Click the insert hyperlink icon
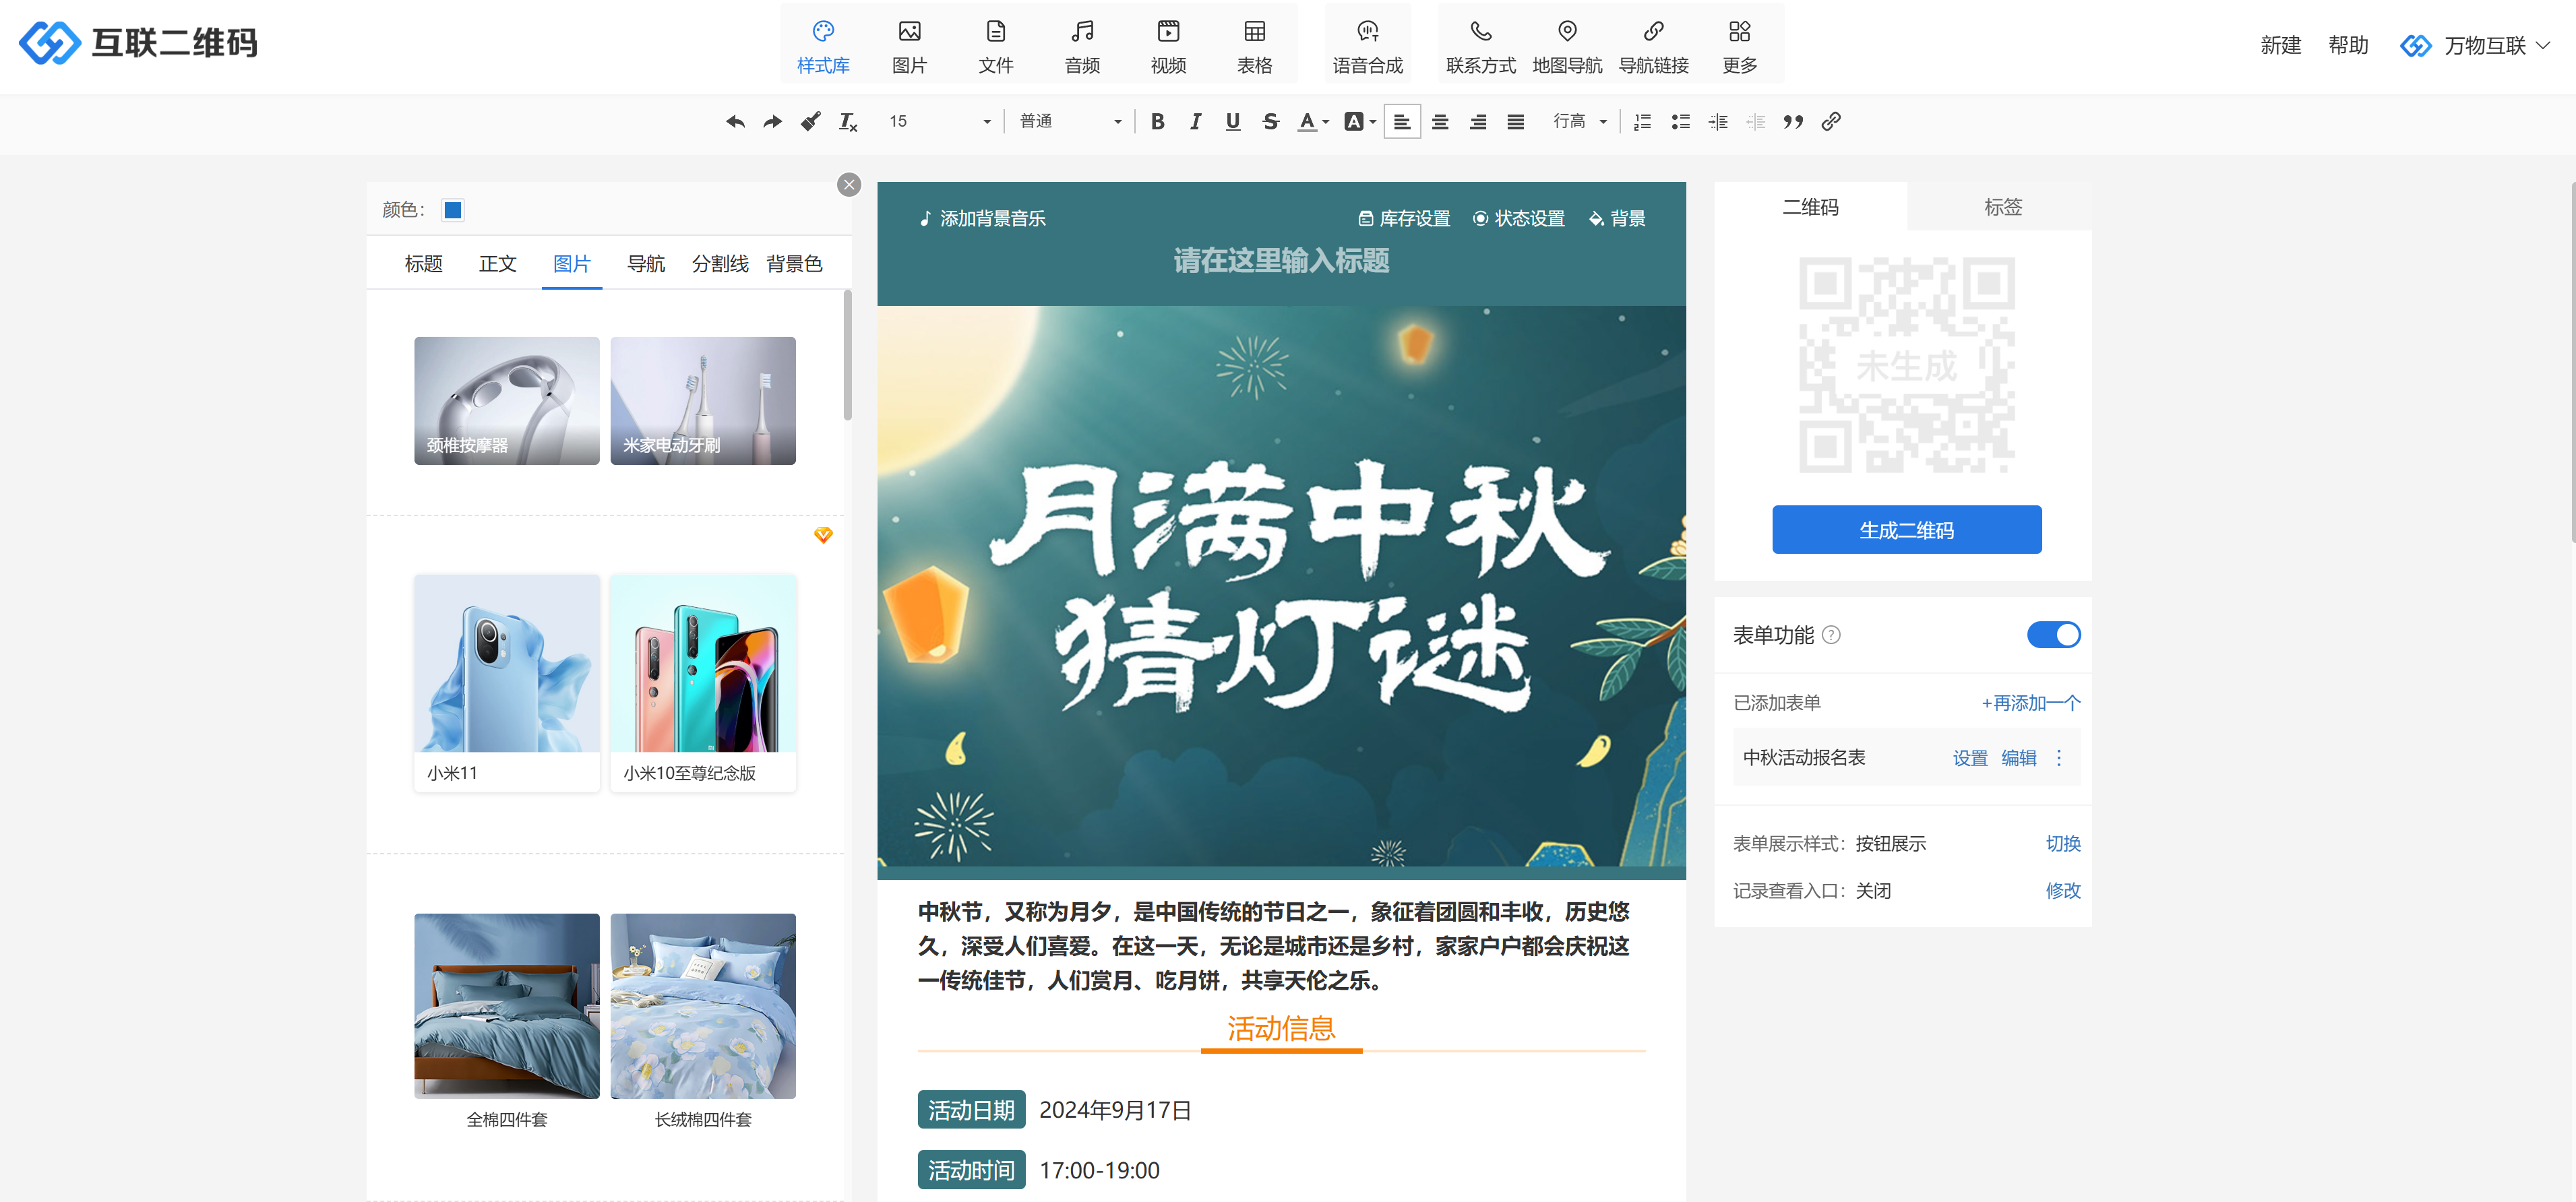2576x1202 pixels. 1830,122
